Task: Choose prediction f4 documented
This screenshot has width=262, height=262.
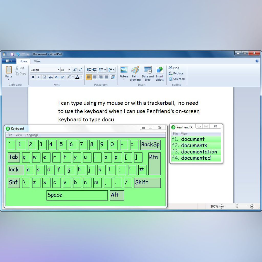Action: 196,158
